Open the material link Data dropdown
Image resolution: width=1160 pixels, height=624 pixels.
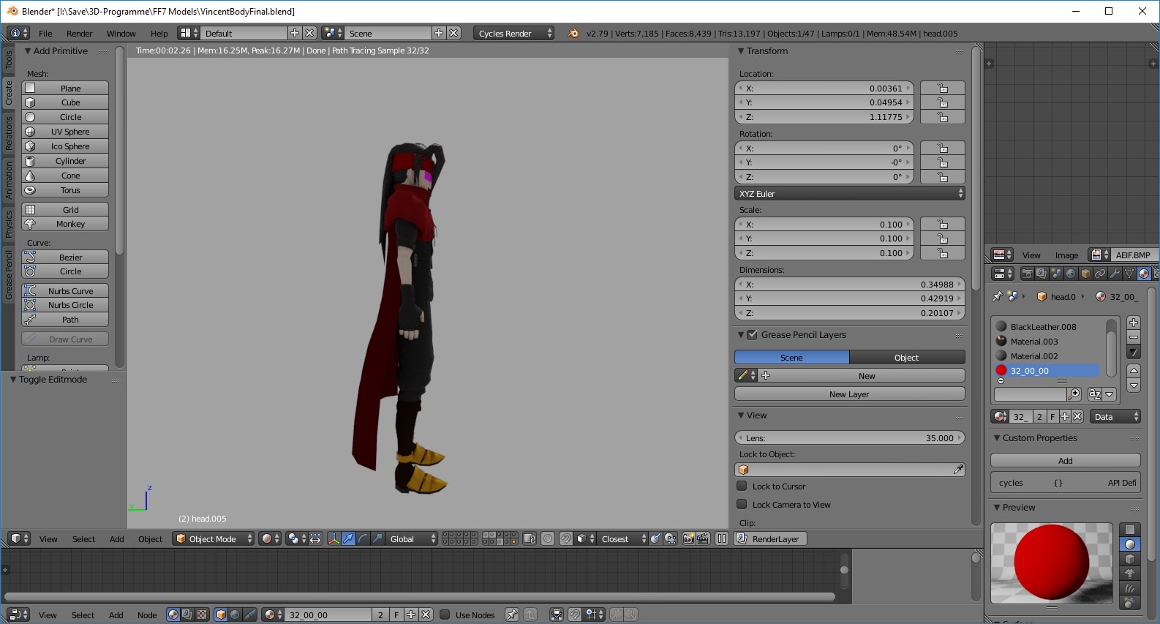coord(1115,416)
